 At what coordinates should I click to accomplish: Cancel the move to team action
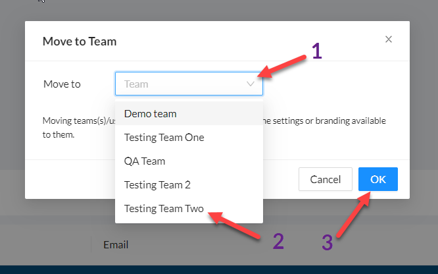pos(325,179)
